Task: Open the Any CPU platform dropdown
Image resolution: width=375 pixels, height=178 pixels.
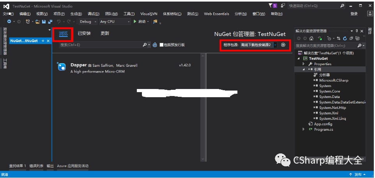Action: point(115,21)
